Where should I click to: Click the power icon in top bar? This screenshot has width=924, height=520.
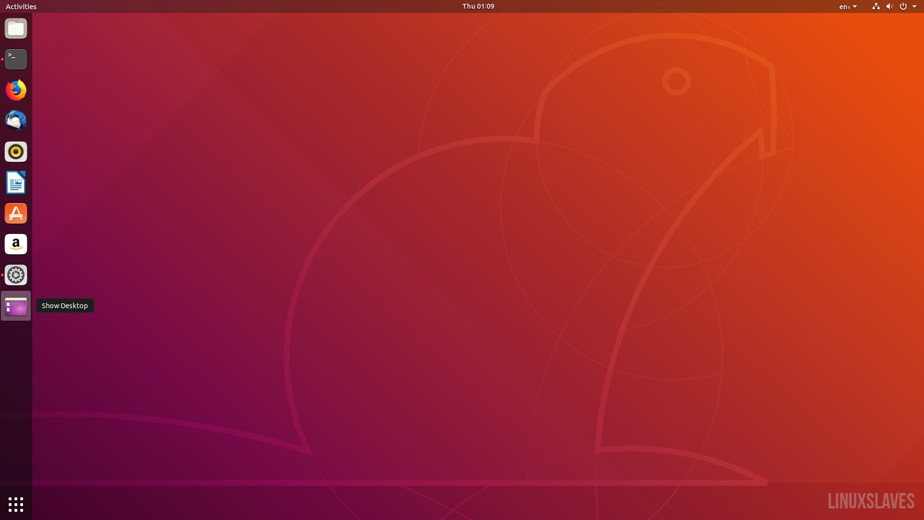(x=903, y=6)
